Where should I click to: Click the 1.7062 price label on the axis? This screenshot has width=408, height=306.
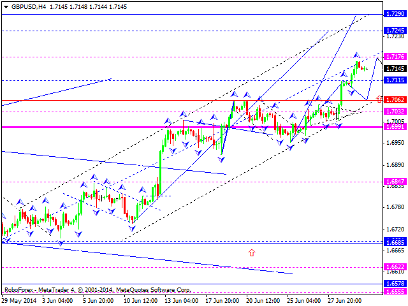395,100
